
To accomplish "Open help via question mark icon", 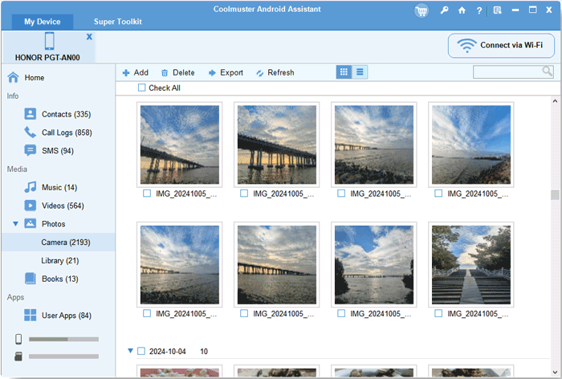I will [x=479, y=10].
